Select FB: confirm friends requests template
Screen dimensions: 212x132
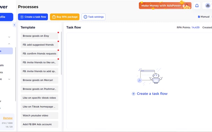39,54
